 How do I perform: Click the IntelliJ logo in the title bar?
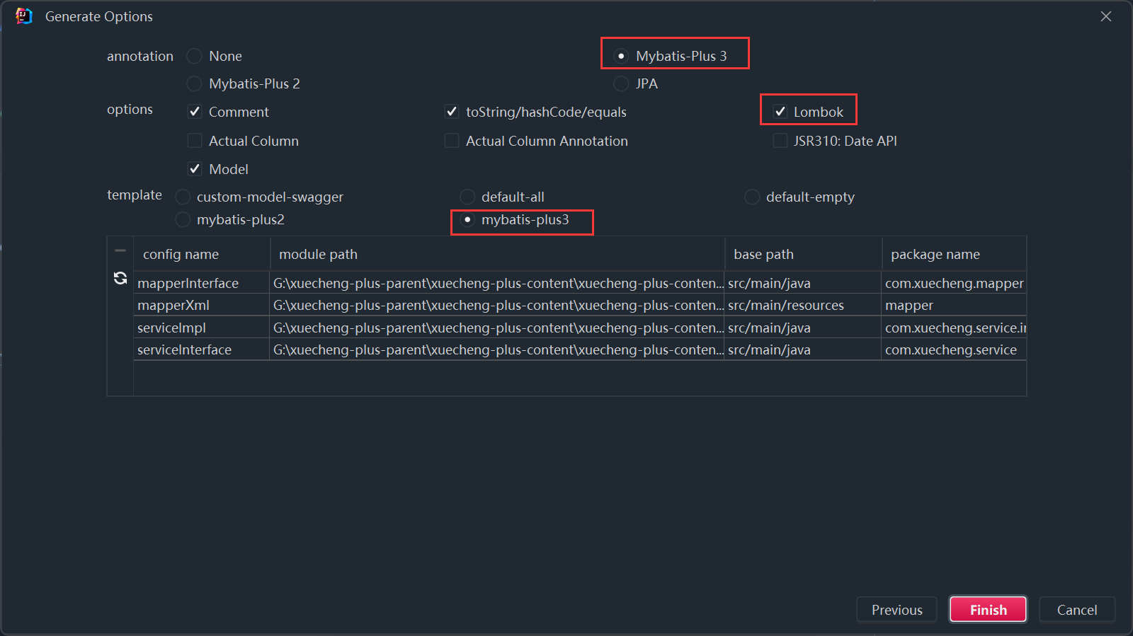click(24, 16)
